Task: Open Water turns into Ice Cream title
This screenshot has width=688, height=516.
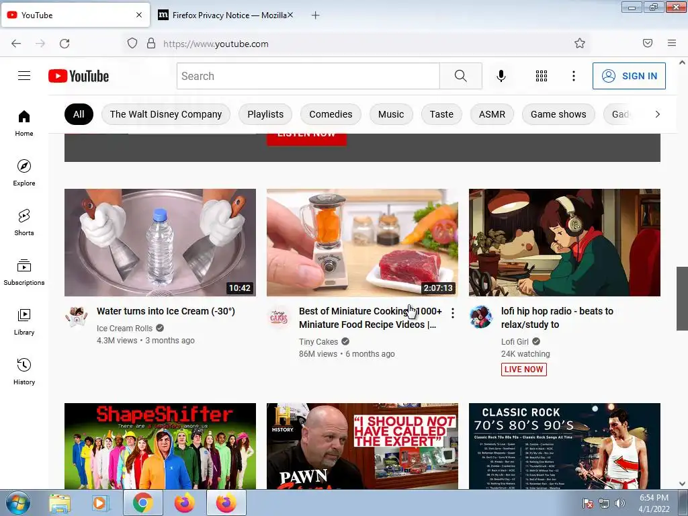Action: pyautogui.click(x=166, y=311)
